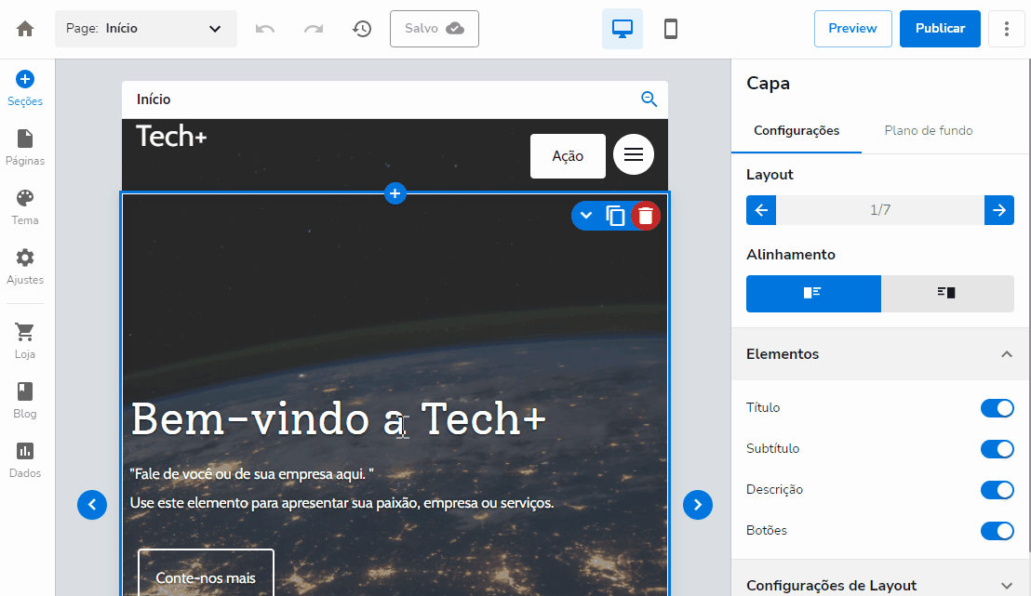Switch to the Plano de fundo tab
1031x596 pixels.
click(929, 131)
